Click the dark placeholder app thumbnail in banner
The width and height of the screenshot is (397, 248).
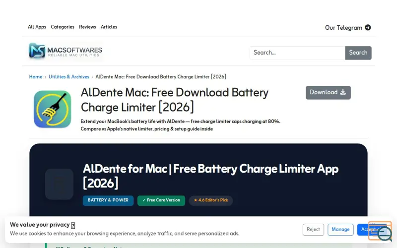pyautogui.click(x=59, y=184)
